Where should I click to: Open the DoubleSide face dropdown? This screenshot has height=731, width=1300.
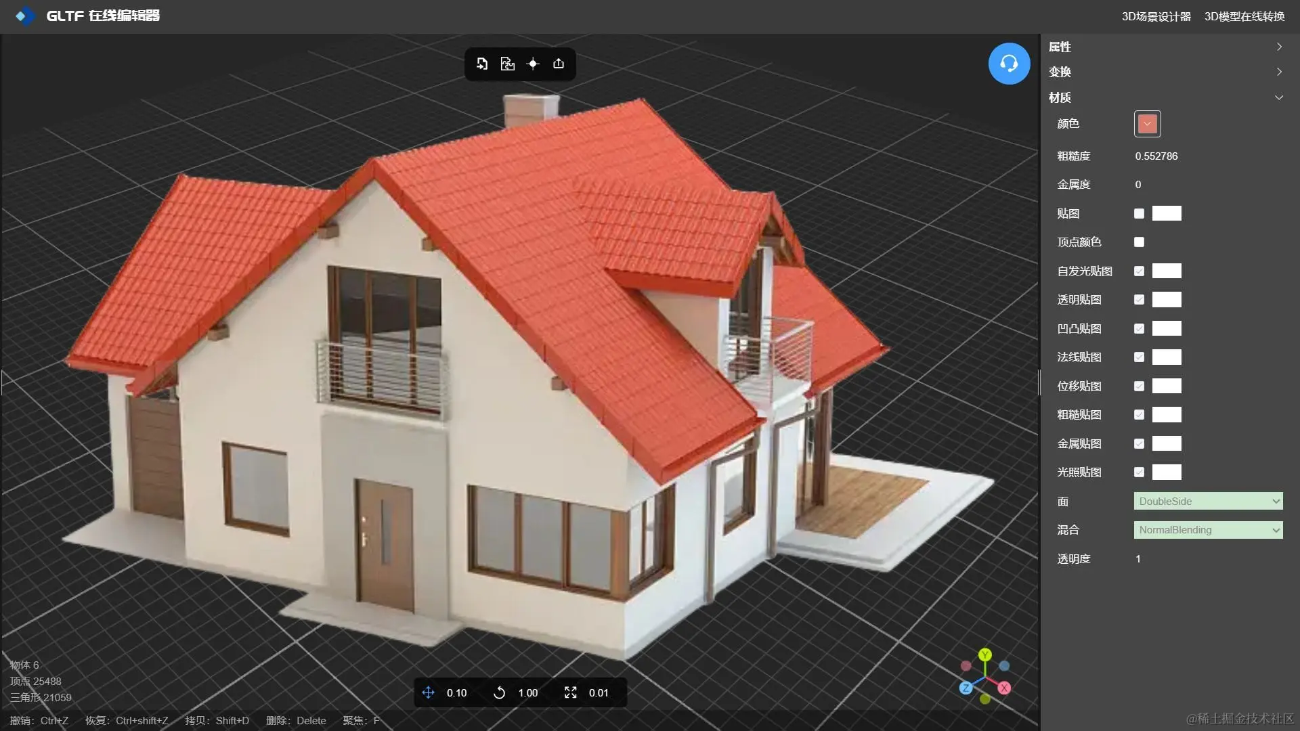point(1208,502)
